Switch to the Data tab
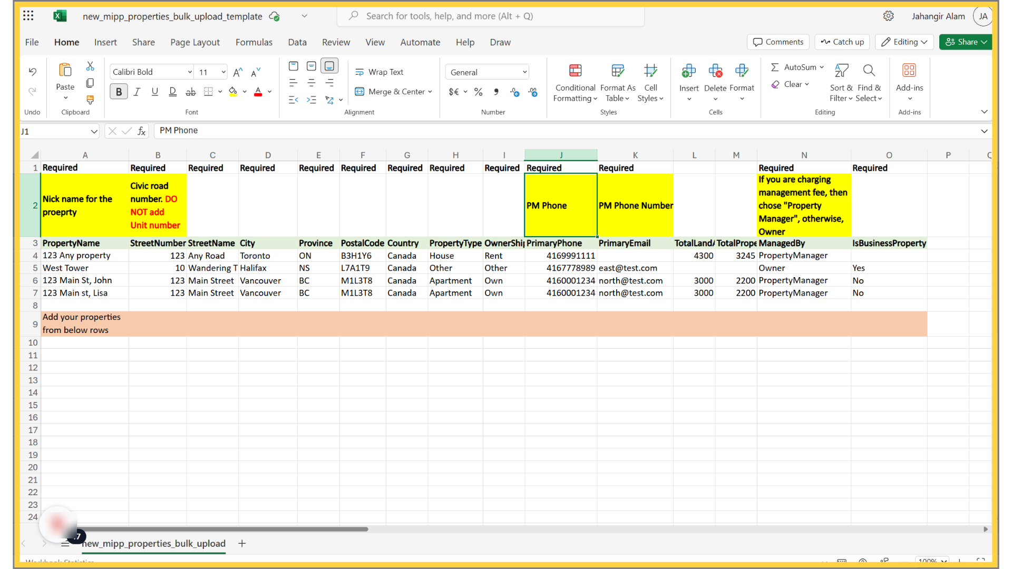 [x=297, y=42]
